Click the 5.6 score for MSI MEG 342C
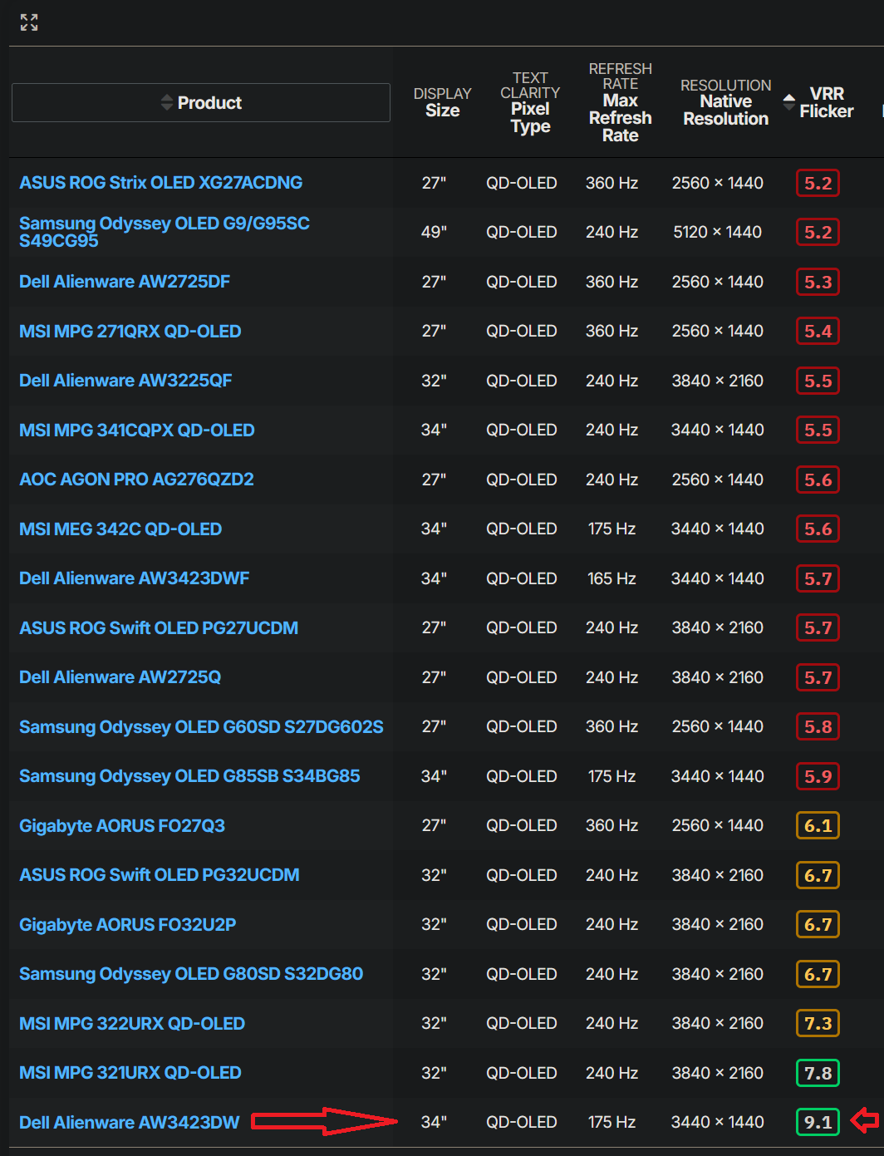Image resolution: width=884 pixels, height=1156 pixels. 818,529
